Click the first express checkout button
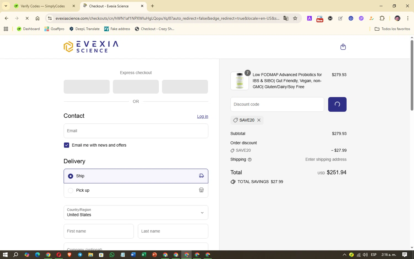This screenshot has width=414, height=259. point(87,87)
